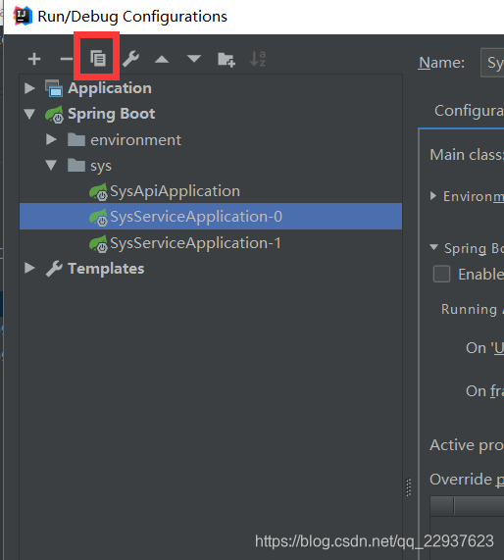
Task: Click the Application type icon
Action: click(54, 88)
